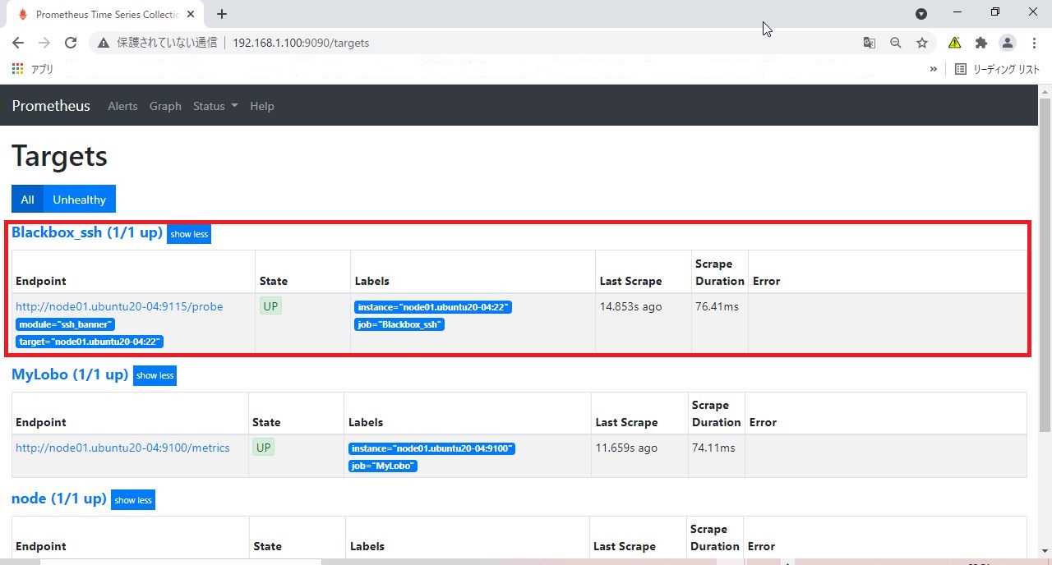
Task: Collapse Blackbox_ssh group with show less
Action: click(189, 234)
